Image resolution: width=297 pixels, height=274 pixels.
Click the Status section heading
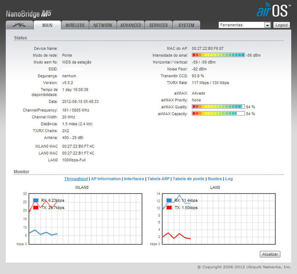click(21, 38)
